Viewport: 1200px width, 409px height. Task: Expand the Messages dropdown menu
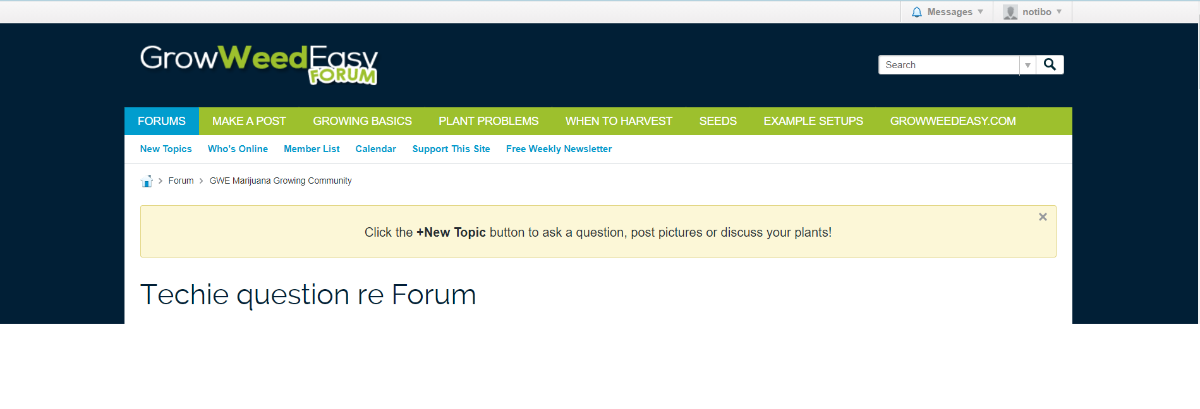pyautogui.click(x=980, y=12)
